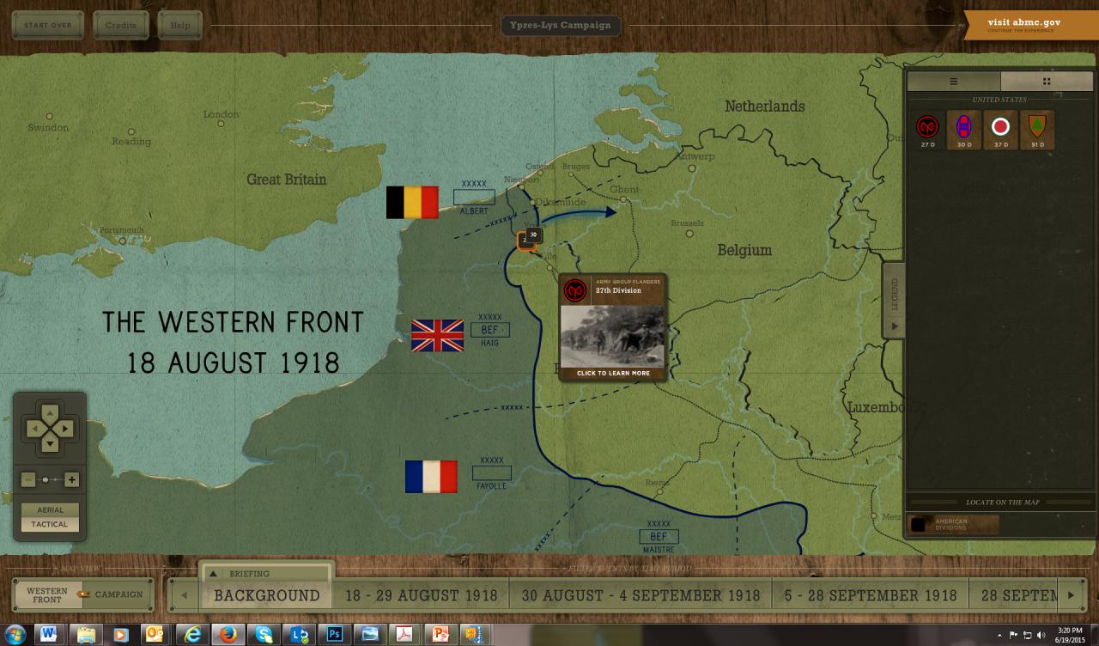This screenshot has width=1099, height=646.
Task: Expand the BRIEFING panel arrow
Action: (x=213, y=573)
